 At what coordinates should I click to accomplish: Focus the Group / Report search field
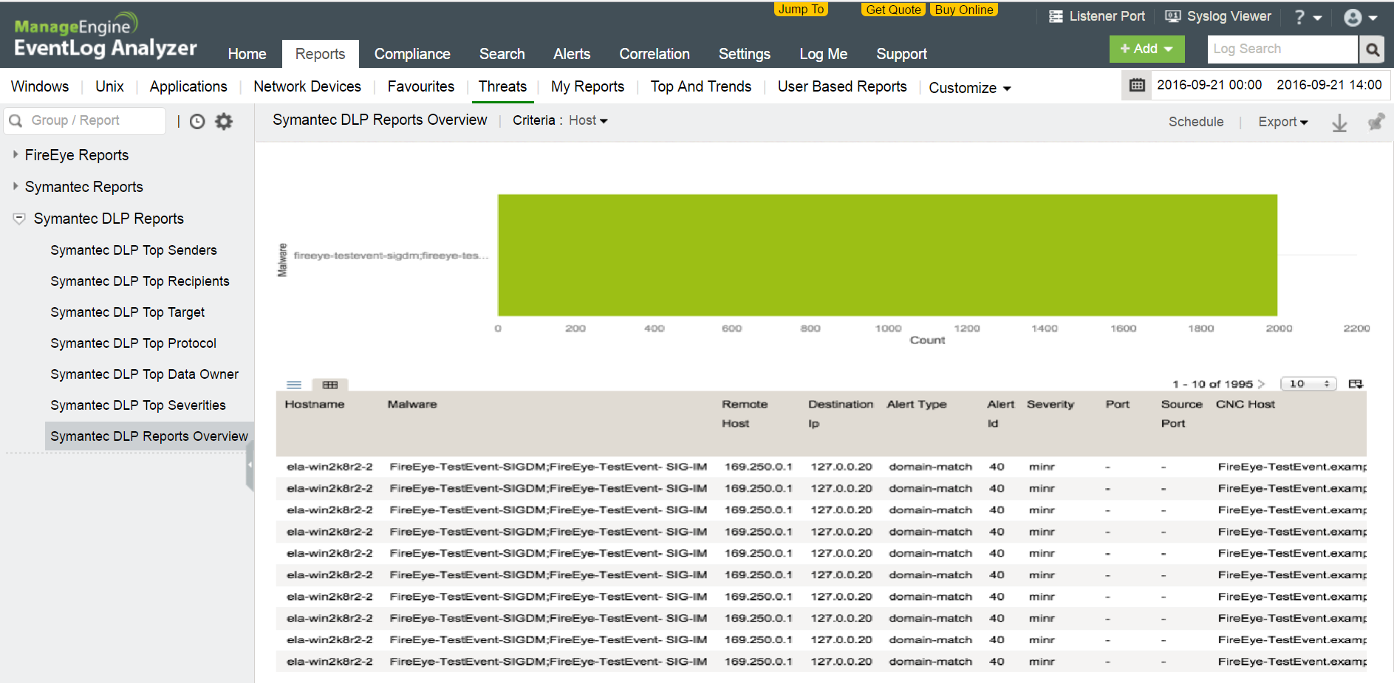coord(92,120)
